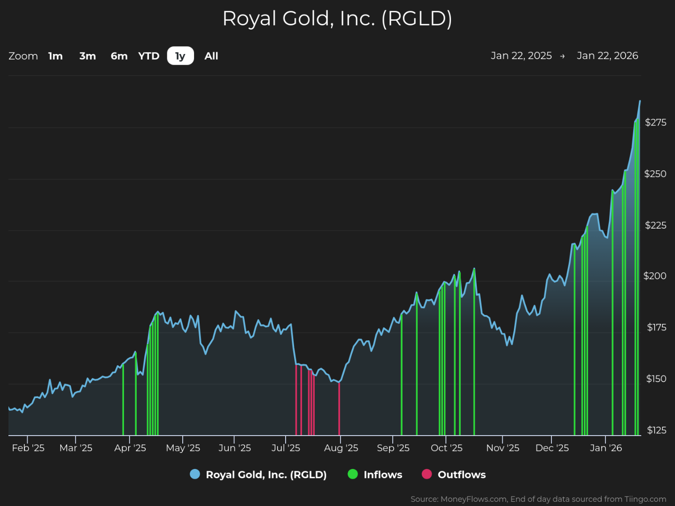This screenshot has height=506, width=675.
Task: Click the Apr '25 axis label
Action: (130, 448)
